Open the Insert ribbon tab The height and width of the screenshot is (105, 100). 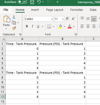[x=35, y=10]
